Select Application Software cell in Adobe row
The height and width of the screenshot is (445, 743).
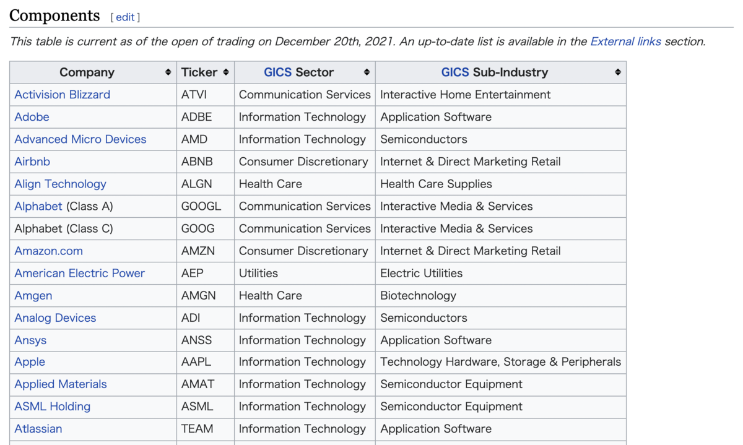click(501, 117)
